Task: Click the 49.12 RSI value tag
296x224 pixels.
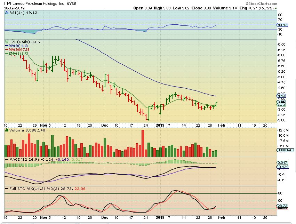Action: coord(282,25)
